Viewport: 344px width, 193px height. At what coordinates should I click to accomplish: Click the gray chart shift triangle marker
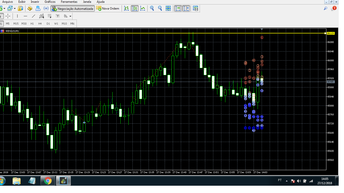tap(262, 30)
